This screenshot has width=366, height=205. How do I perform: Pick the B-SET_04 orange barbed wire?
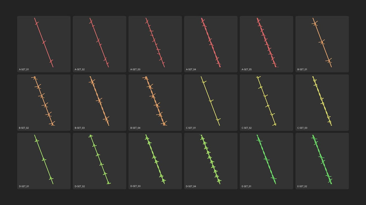(155, 102)
